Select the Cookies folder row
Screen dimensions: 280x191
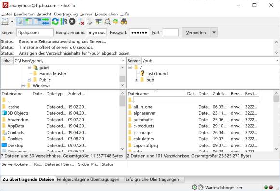[x=44, y=139]
